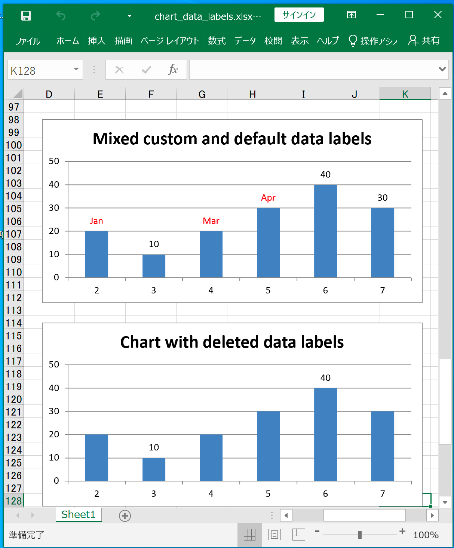Screen dimensions: 454x548
Task: Click the next sheet navigation arrow
Action: [x=33, y=515]
